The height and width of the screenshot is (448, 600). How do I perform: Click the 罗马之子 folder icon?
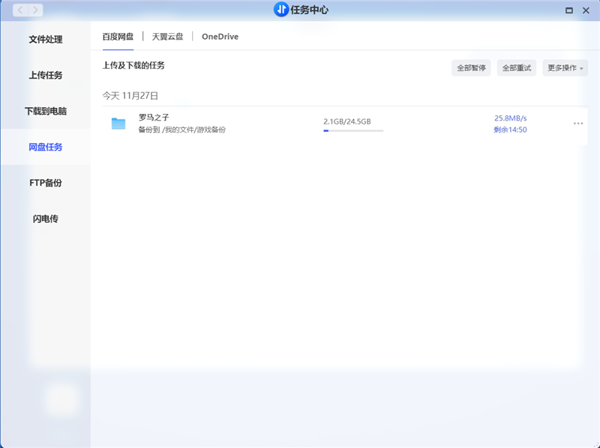(118, 124)
